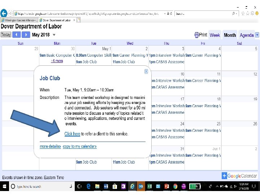Open 9am Job Club event in bottom row
This screenshot has width=260, height=195.
point(86,162)
